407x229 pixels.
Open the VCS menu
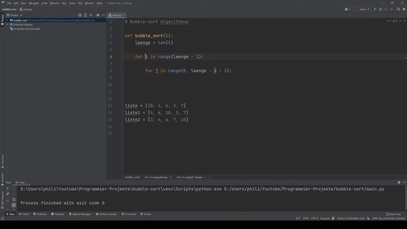click(x=80, y=3)
